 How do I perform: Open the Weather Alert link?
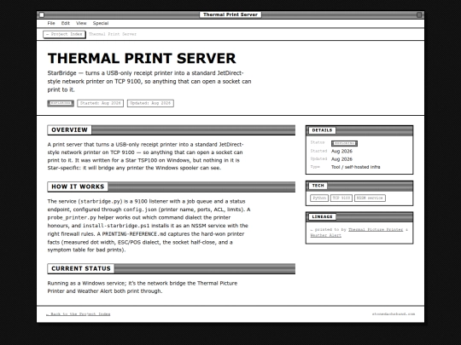tap(326, 235)
